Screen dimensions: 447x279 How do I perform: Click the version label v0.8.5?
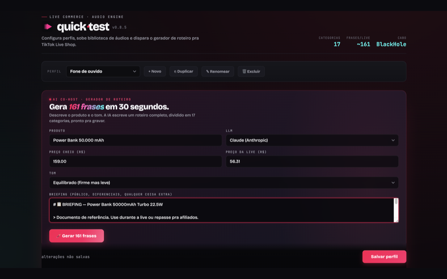(119, 27)
